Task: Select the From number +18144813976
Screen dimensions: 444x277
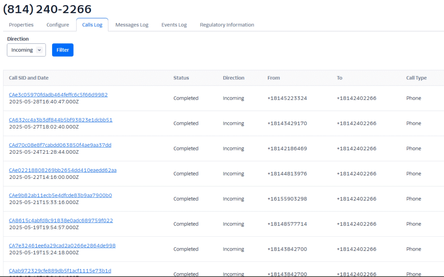Action: tap(287, 174)
